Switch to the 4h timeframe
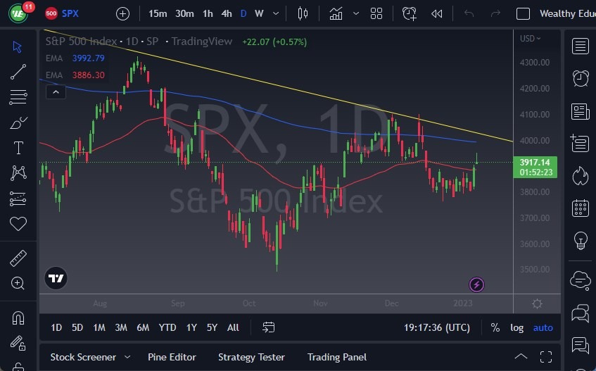 (227, 13)
